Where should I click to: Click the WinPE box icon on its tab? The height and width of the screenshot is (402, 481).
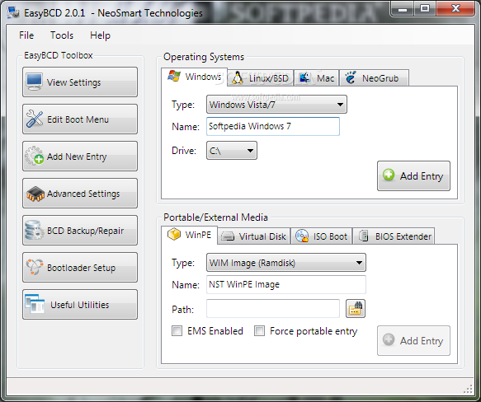(174, 235)
